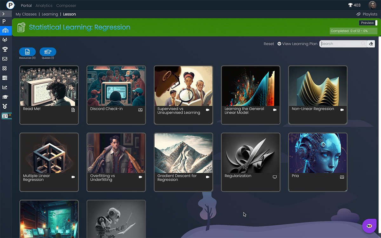Image resolution: width=381 pixels, height=238 pixels.
Task: Click the graduation cap sidebar icon
Action: (5, 97)
